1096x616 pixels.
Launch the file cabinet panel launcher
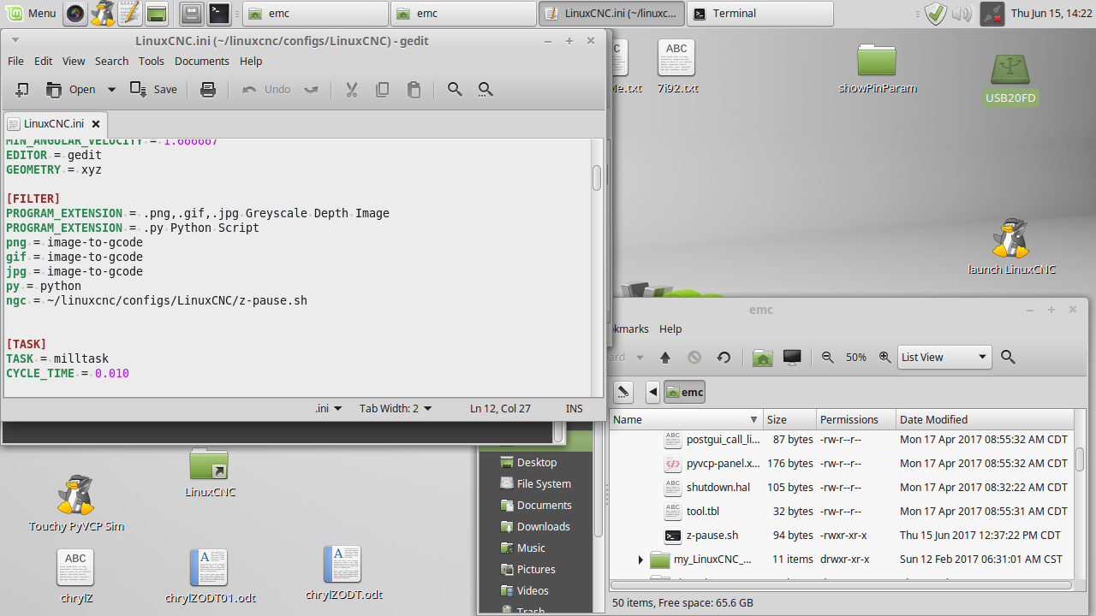pos(192,13)
